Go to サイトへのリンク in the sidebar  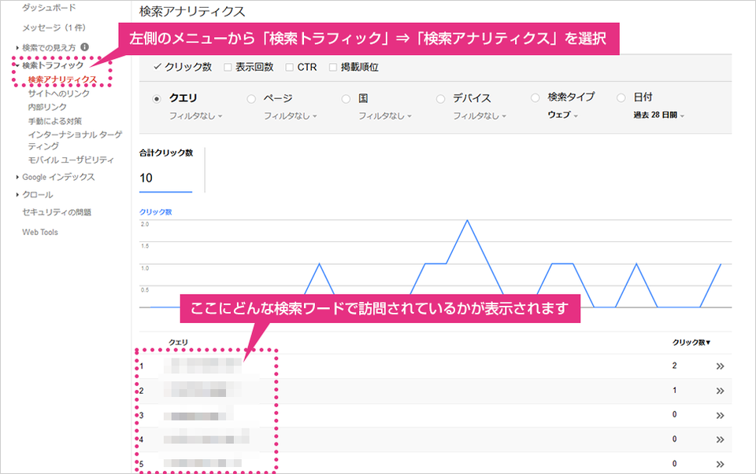59,94
